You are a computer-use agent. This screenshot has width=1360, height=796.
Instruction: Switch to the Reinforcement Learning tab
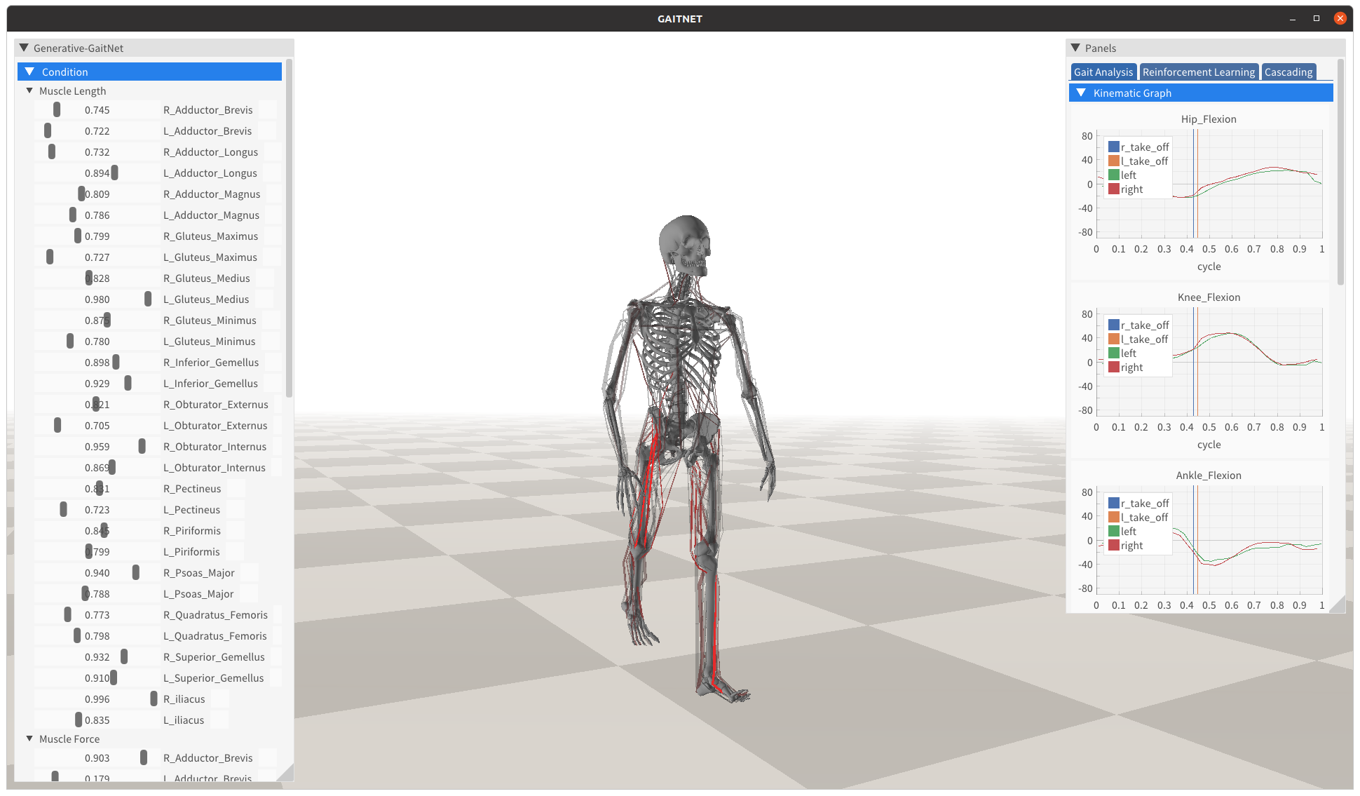click(x=1198, y=72)
